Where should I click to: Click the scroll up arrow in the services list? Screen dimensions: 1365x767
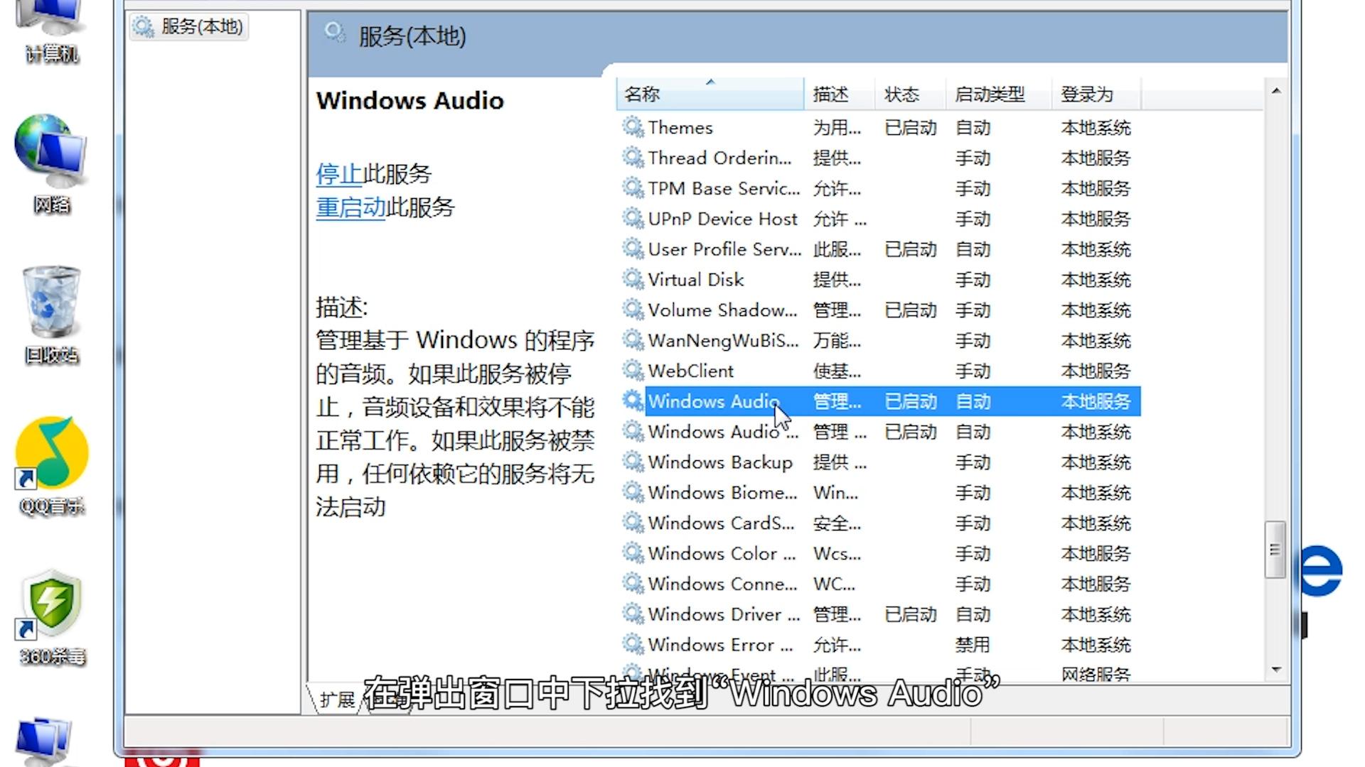1276,91
